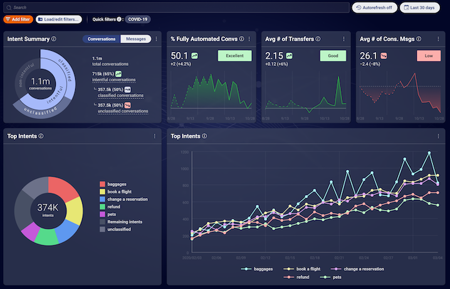This screenshot has height=289, width=450.
Task: Click the % Fully Automated Convs info icon
Action: (x=242, y=39)
